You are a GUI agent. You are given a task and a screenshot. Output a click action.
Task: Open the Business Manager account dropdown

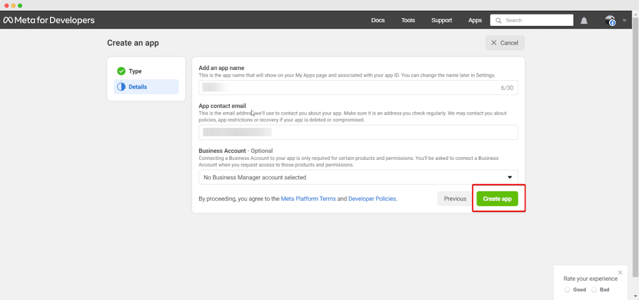coord(509,177)
